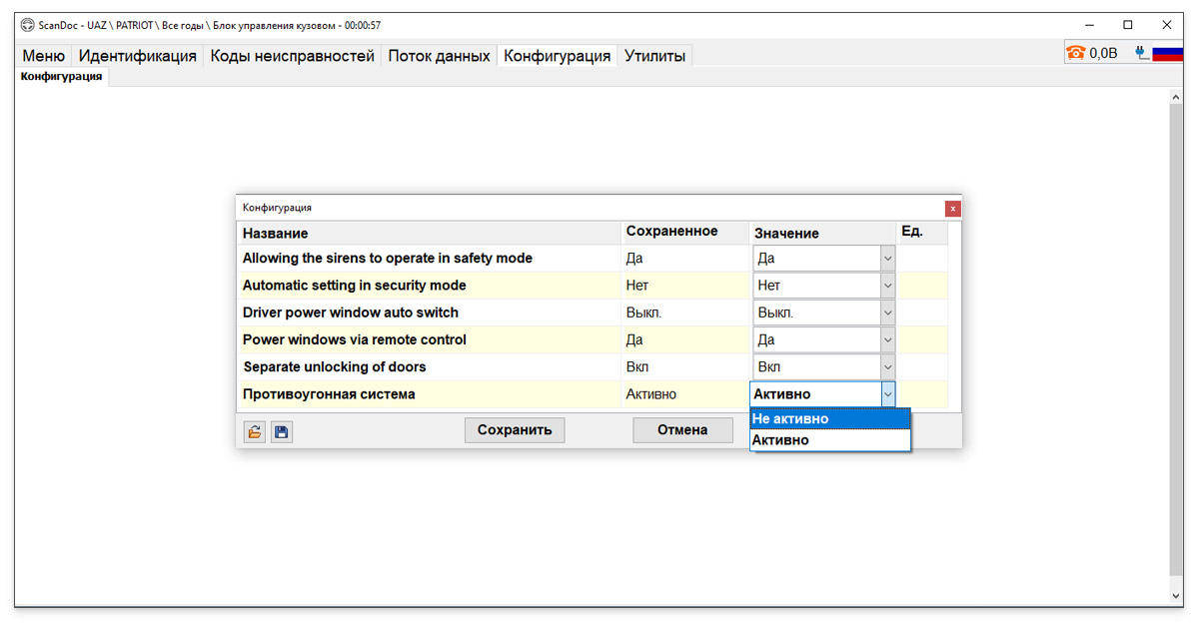This screenshot has width=1199, height=632.
Task: Click the Отмена button
Action: [x=682, y=430]
